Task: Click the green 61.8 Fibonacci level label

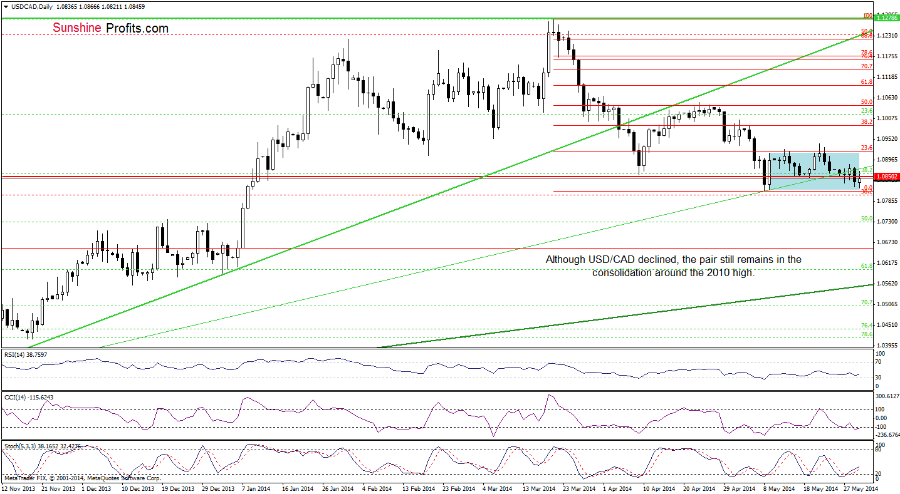Action: [867, 266]
